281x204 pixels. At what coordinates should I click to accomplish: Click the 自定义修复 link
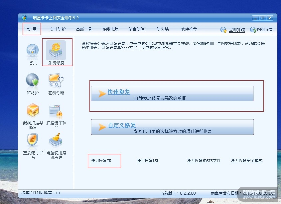coord(122,125)
